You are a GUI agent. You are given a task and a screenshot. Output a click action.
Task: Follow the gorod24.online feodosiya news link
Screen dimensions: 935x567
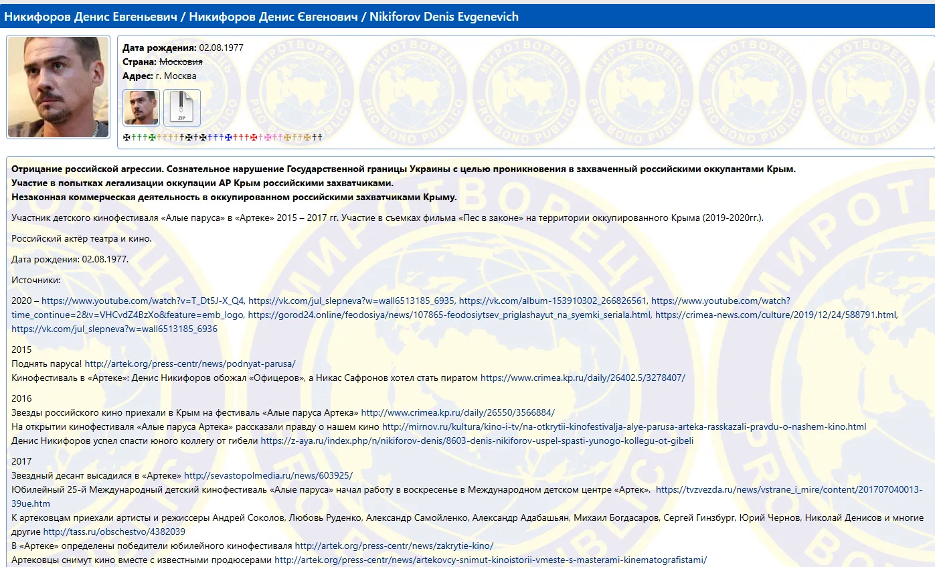[x=449, y=315]
